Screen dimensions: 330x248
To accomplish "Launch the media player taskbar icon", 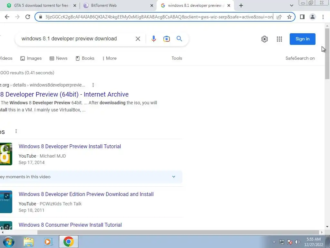I will coord(48,242).
